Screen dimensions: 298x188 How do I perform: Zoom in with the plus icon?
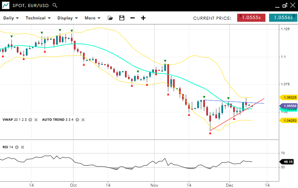pos(143,18)
